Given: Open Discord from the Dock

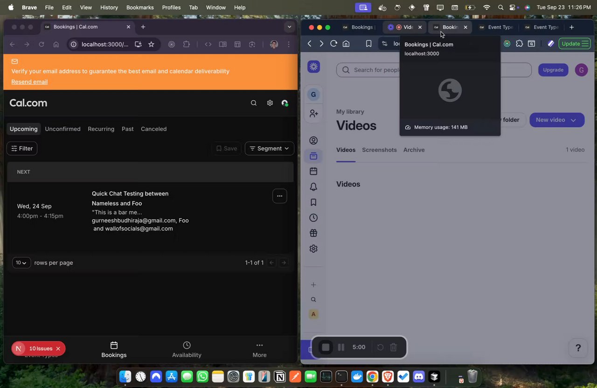Looking at the screenshot, I should coord(418,376).
